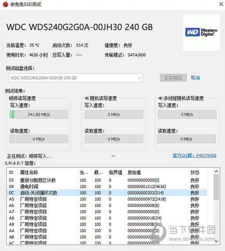Click the scroll down arrow of S.M.A.R.T list

point(216,241)
